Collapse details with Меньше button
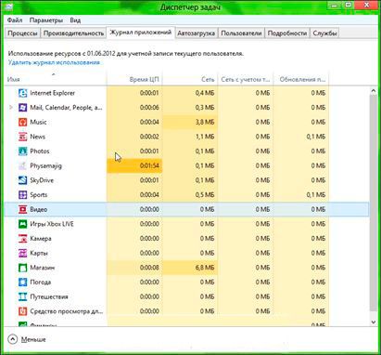Image resolution: width=381 pixels, height=355 pixels. point(27,339)
